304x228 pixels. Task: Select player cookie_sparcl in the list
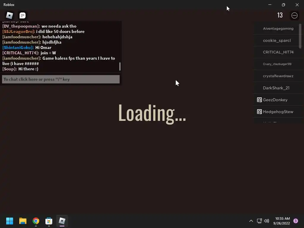tap(278, 40)
